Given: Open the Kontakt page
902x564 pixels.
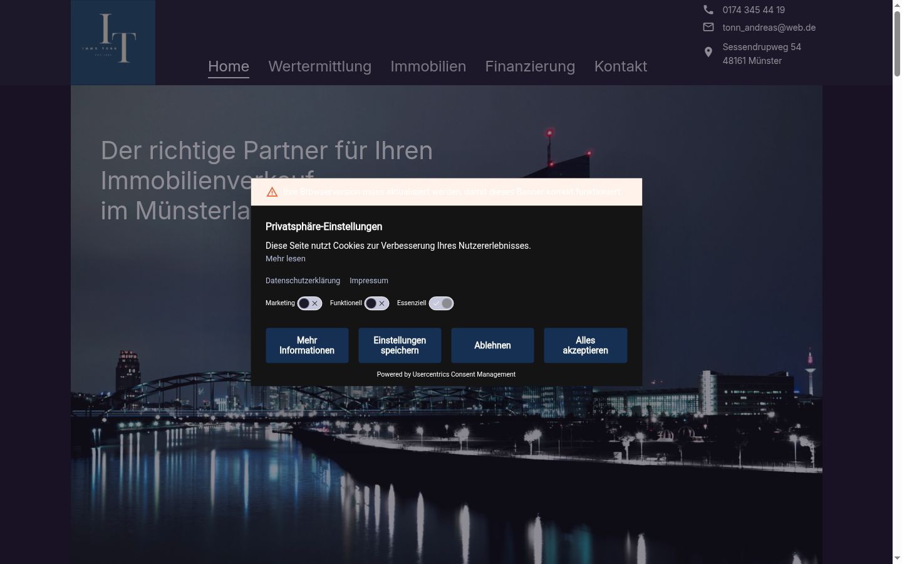Looking at the screenshot, I should 621,66.
